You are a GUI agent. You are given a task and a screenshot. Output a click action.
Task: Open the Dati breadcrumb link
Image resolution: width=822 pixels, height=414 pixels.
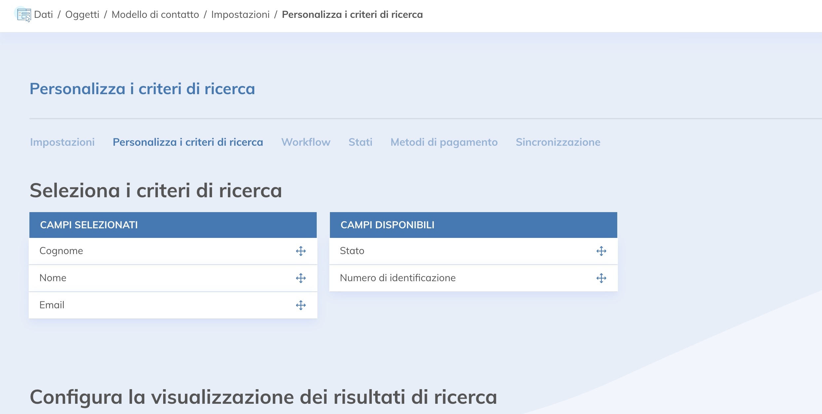point(44,15)
